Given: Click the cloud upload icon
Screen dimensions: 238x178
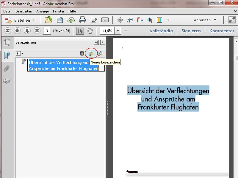Looking at the screenshot, I should click(x=71, y=20).
